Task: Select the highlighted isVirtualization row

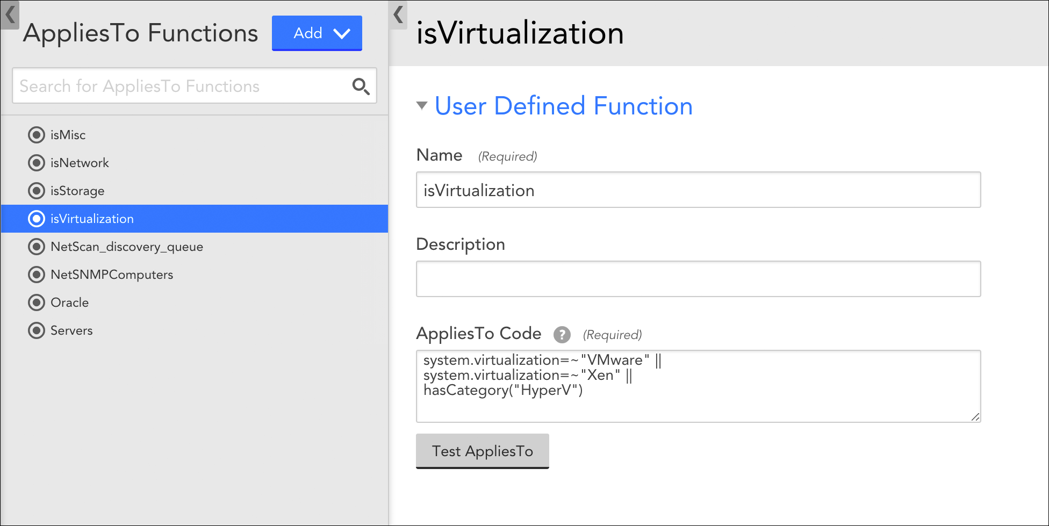Action: point(195,219)
